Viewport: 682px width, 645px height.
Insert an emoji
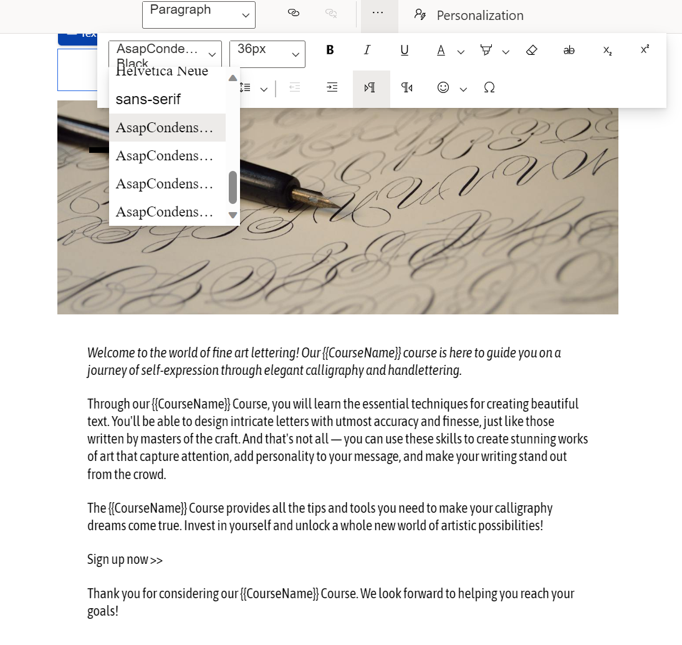444,88
